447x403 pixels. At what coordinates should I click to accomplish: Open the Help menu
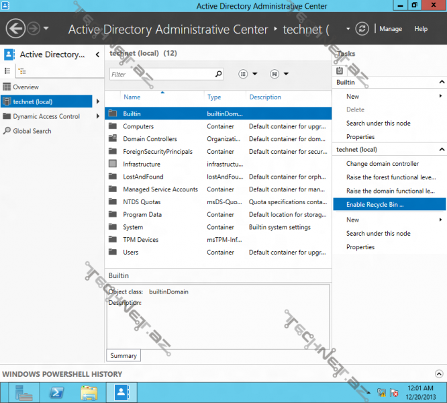(x=421, y=29)
